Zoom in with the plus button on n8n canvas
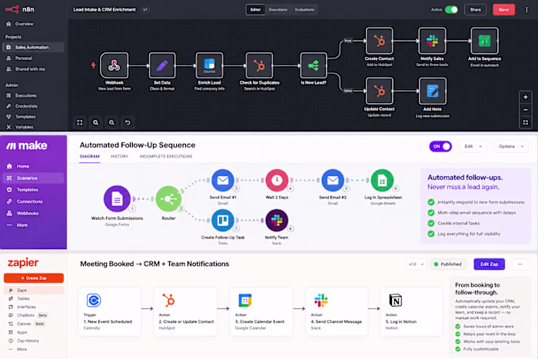Image resolution: width=538 pixels, height=359 pixels. tap(525, 97)
